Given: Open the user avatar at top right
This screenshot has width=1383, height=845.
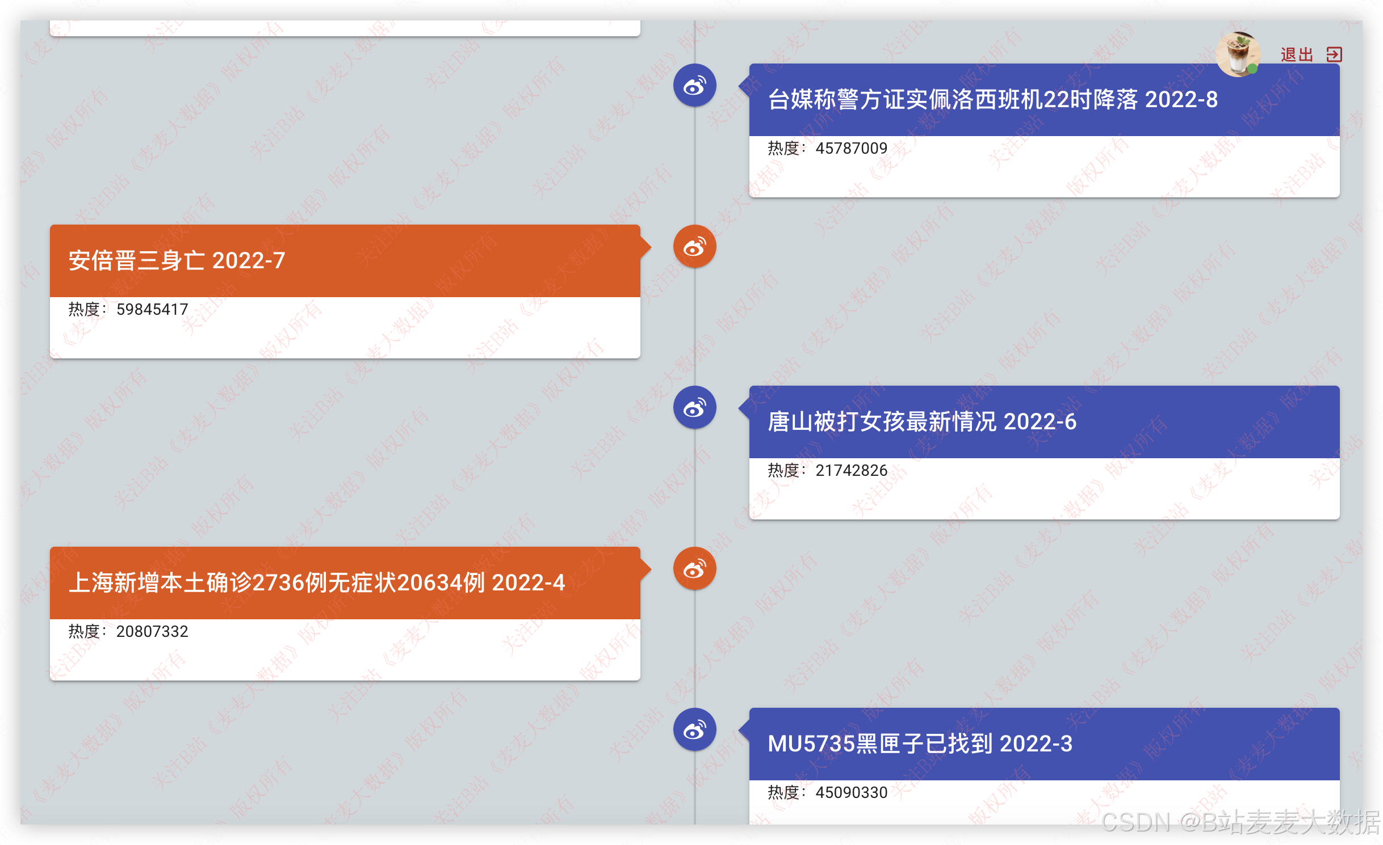Looking at the screenshot, I should click(1238, 54).
